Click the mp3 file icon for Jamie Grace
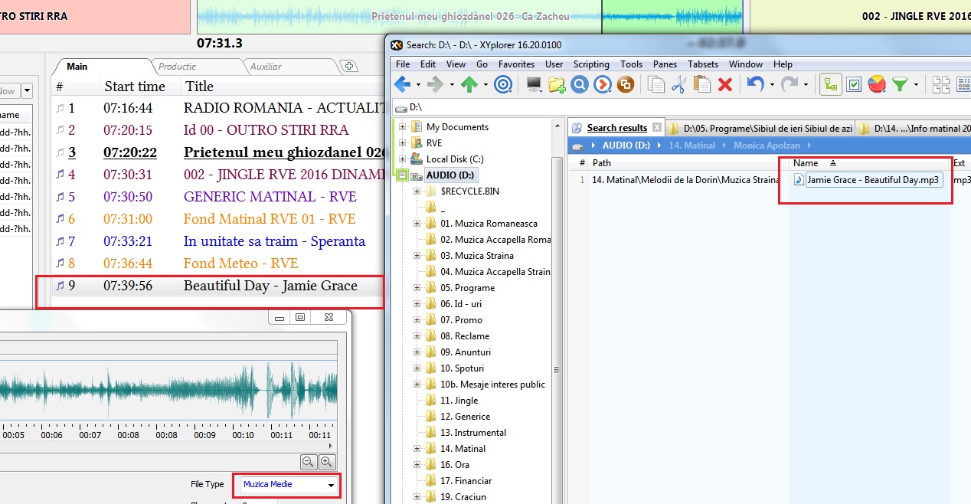Image resolution: width=971 pixels, height=504 pixels. click(x=799, y=179)
